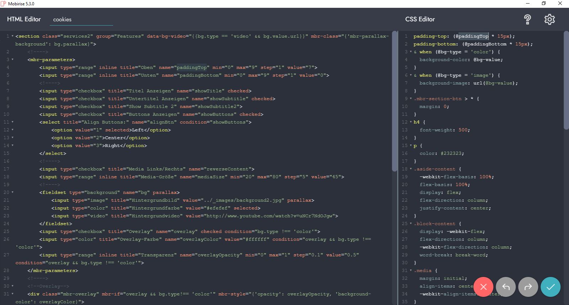Image resolution: width=569 pixels, height=305 pixels.
Task: Click the CSS Editor heading
Action: coord(420,19)
